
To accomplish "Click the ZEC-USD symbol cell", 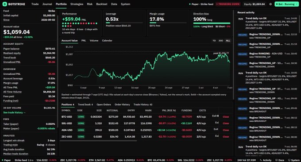I will click(x=66, y=137).
